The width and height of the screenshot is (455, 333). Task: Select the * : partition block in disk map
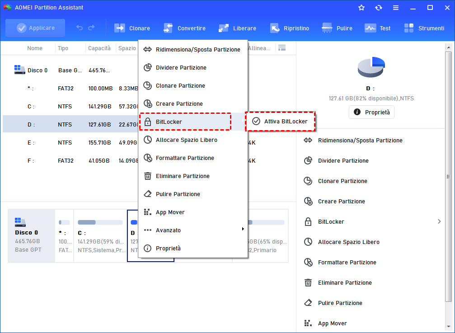pos(64,235)
